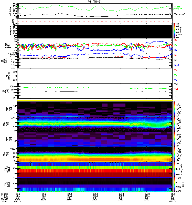192x205 pixels.
Task: Select the blue Npot legend label
Action: pos(177,65)
